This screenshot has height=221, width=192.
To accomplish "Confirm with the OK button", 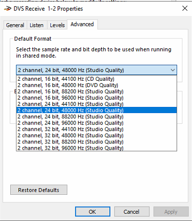I will point(92,212).
